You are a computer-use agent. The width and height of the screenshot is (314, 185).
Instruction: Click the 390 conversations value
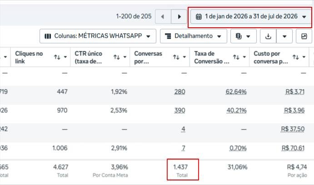[179, 110]
